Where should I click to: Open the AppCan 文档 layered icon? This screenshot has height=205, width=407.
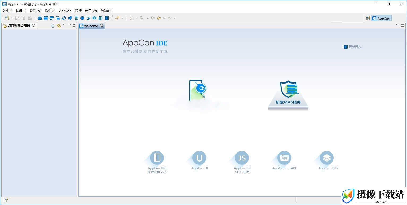(327, 158)
